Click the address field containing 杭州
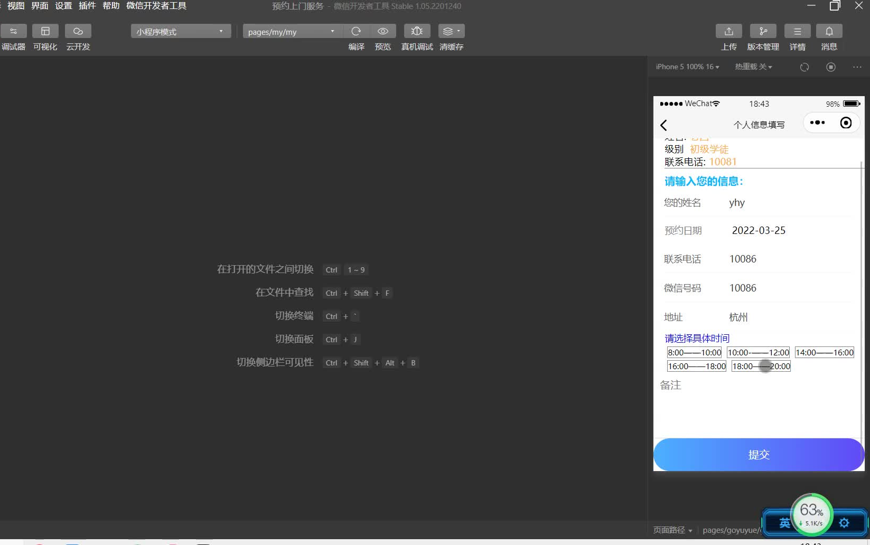 (791, 317)
